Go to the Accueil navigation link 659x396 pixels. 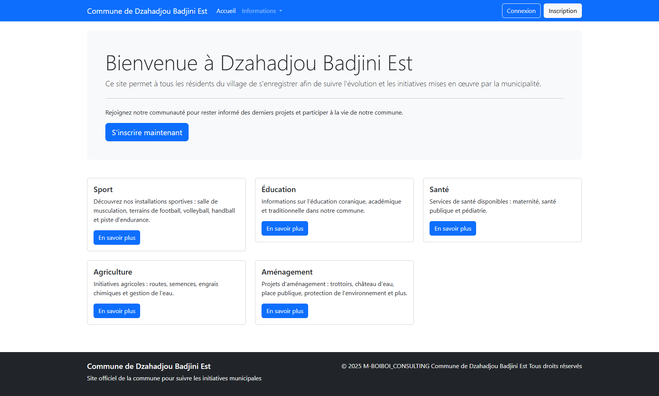coord(226,11)
